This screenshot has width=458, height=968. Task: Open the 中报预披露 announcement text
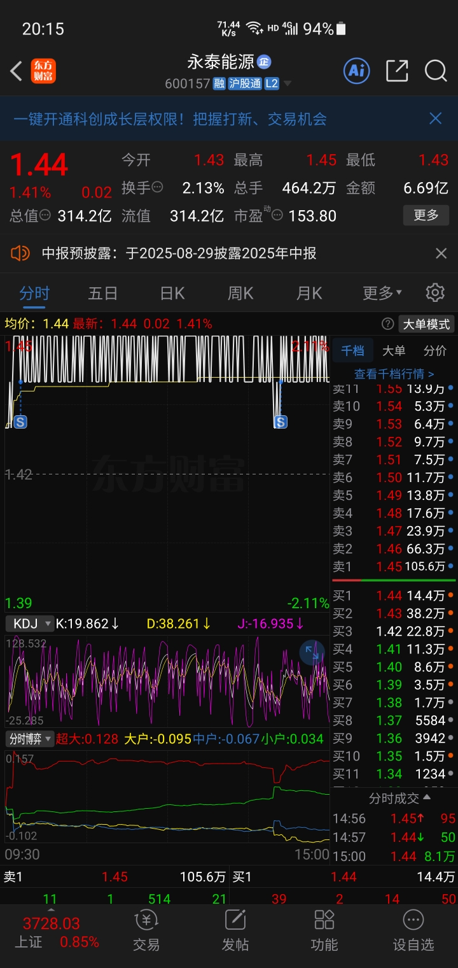[179, 253]
